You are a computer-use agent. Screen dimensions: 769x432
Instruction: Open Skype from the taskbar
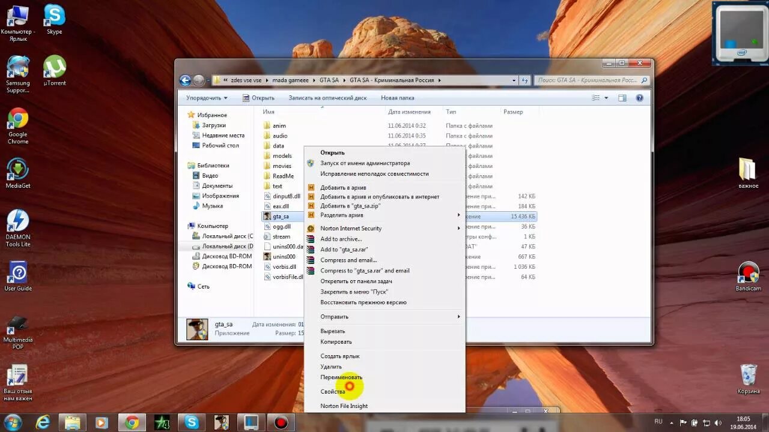click(x=192, y=422)
